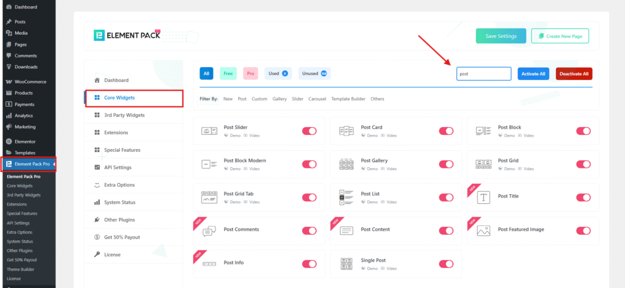Switch off the Post List widget
This screenshot has height=288, width=625.
(x=446, y=197)
